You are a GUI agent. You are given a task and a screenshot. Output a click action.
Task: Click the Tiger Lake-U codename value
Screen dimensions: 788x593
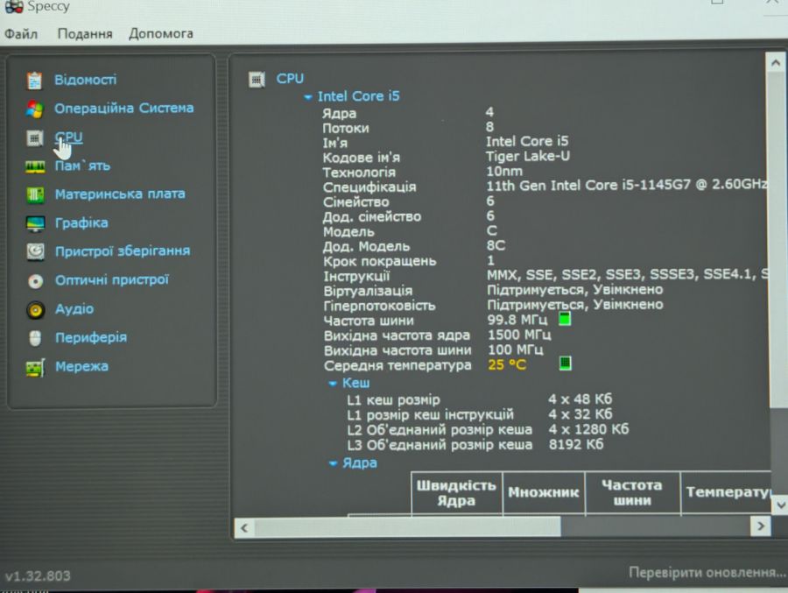[528, 157]
